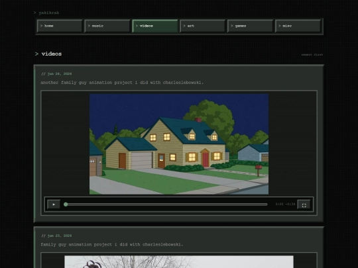Open the music tab
The width and height of the screenshot is (358, 268).
click(x=107, y=26)
